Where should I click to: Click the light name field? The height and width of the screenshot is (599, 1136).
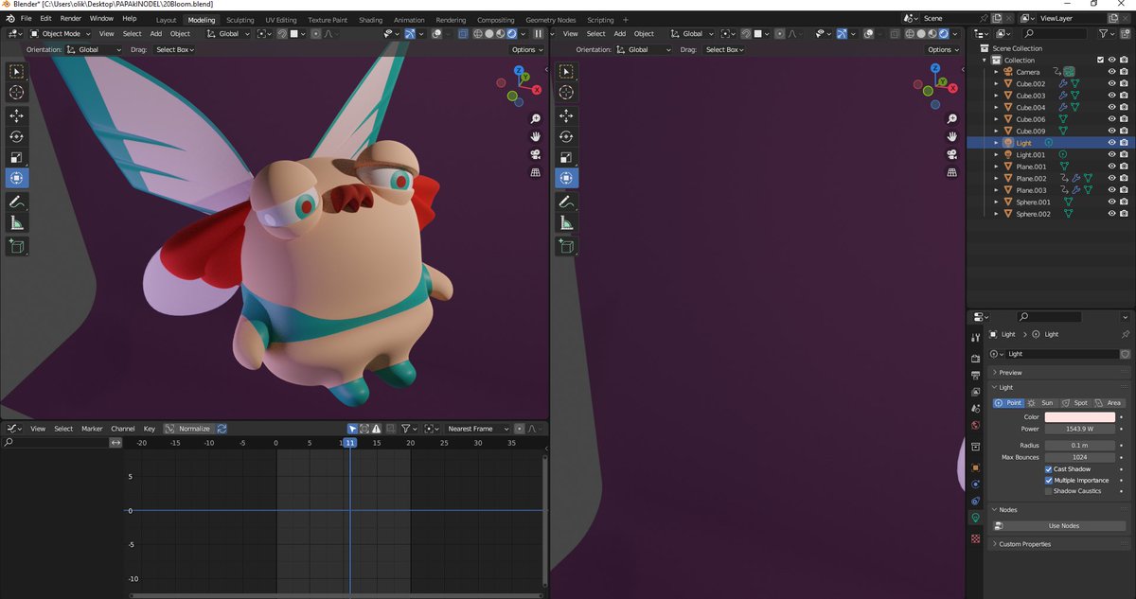[1062, 354]
